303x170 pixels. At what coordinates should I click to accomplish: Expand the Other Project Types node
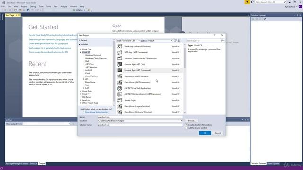(80, 103)
